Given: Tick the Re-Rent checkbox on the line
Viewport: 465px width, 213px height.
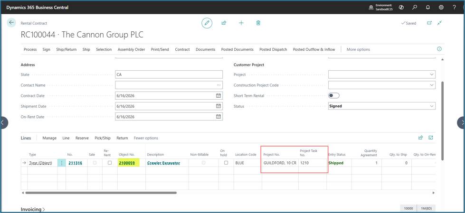Looking at the screenshot, I should tap(109, 163).
